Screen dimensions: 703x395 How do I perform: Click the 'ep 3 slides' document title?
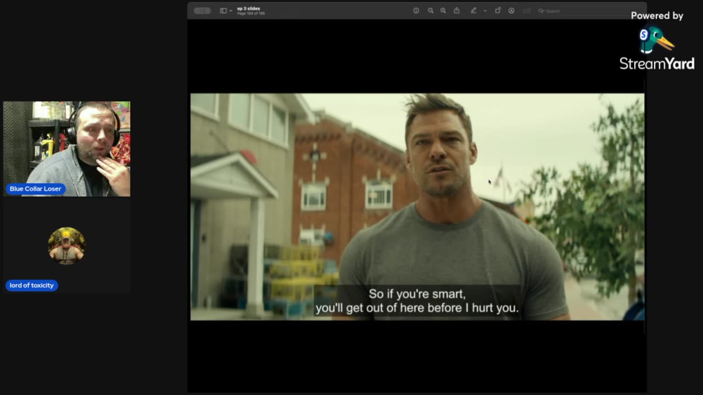(249, 8)
